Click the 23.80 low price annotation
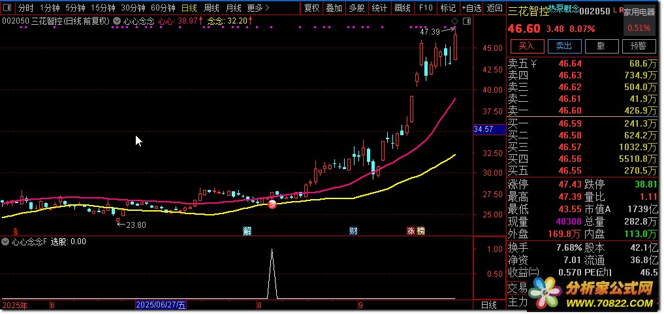The height and width of the screenshot is (314, 664). 136,225
